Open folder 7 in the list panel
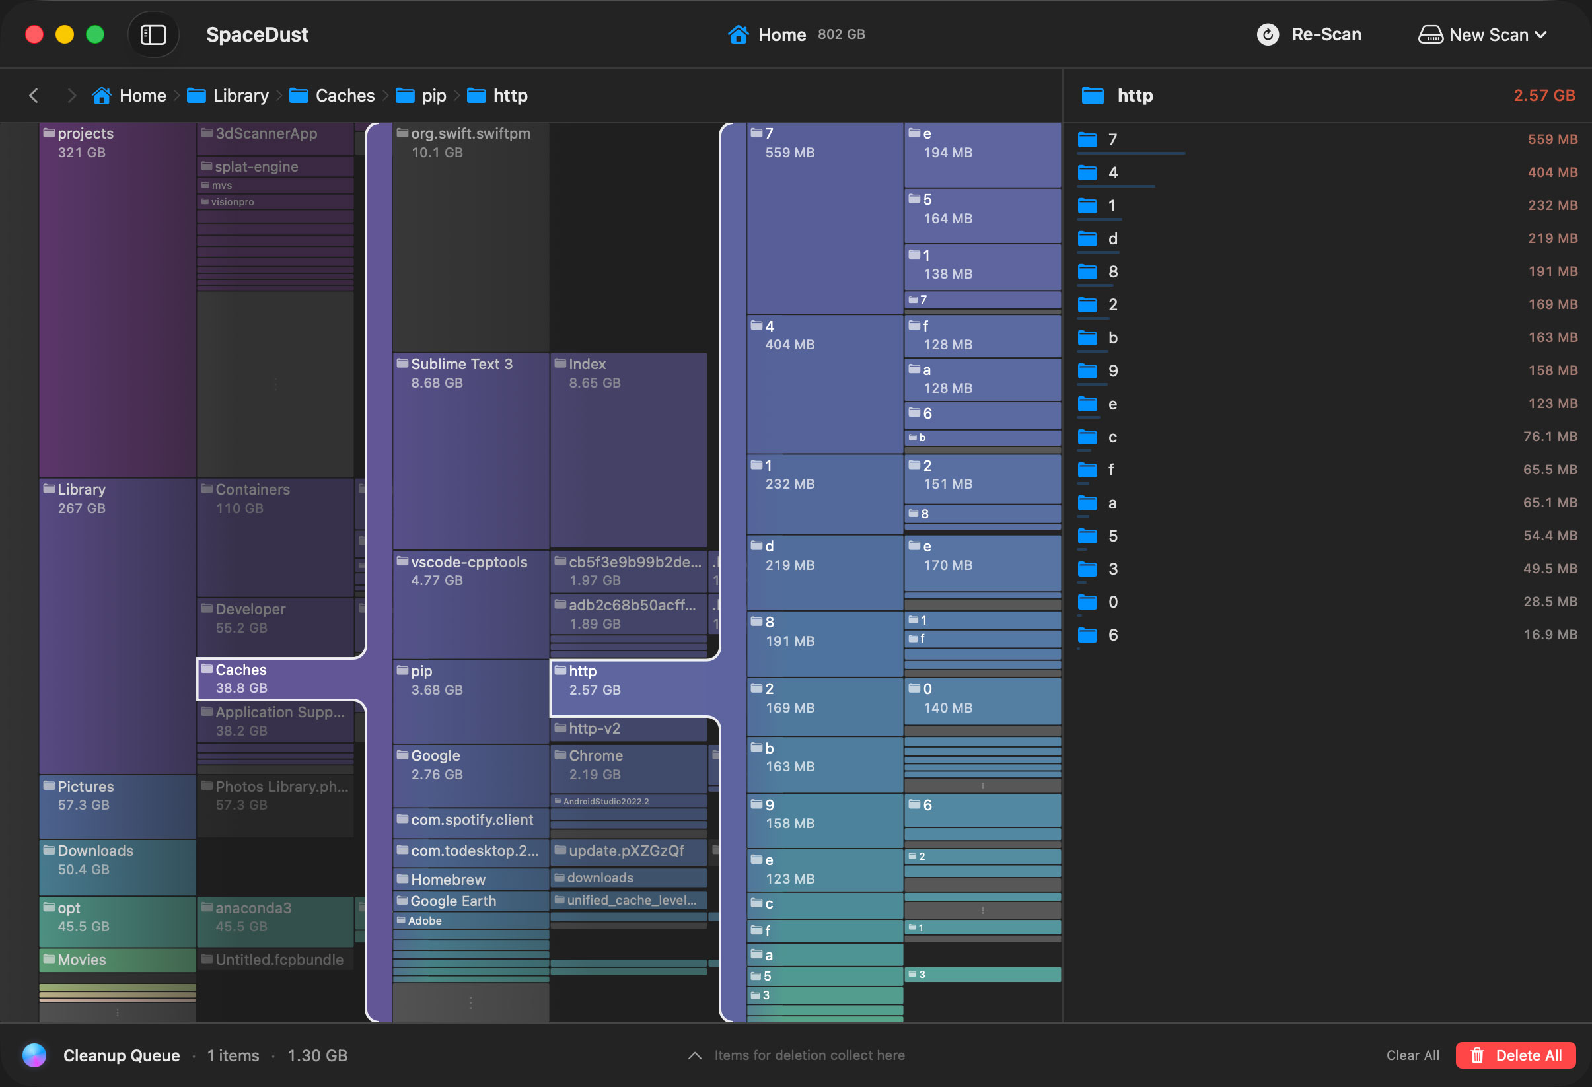 pyautogui.click(x=1327, y=139)
